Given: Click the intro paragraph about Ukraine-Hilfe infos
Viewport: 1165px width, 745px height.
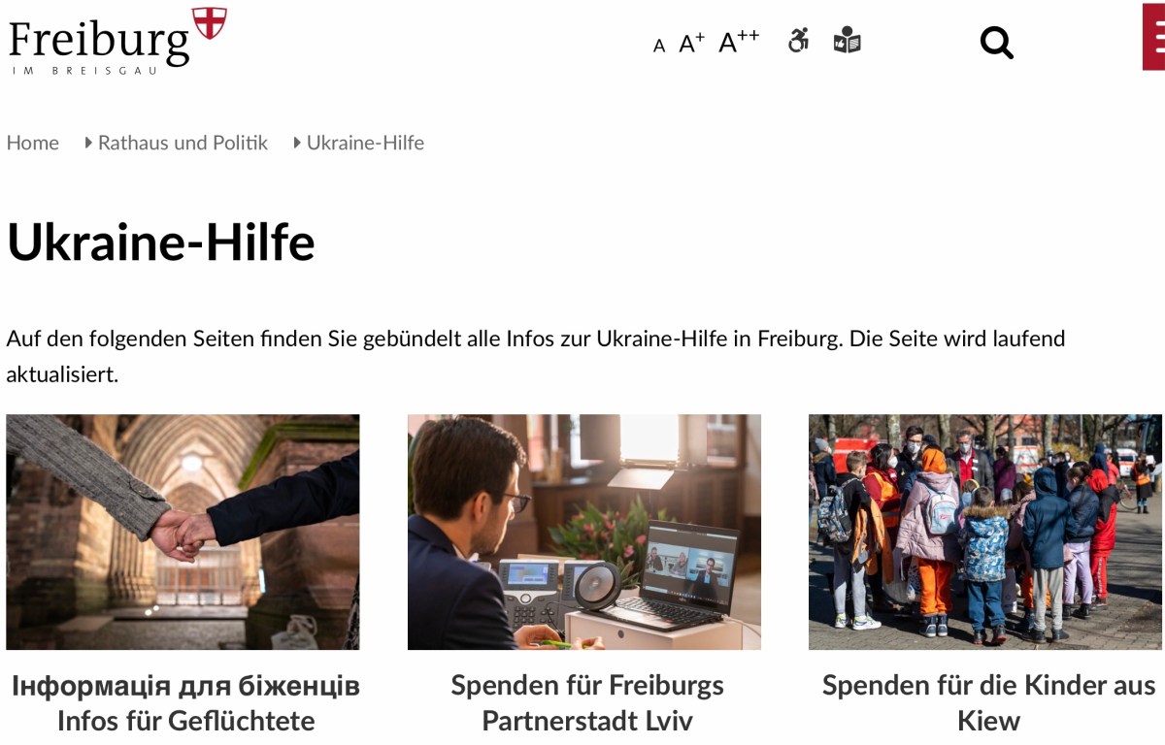Looking at the screenshot, I should click(536, 356).
